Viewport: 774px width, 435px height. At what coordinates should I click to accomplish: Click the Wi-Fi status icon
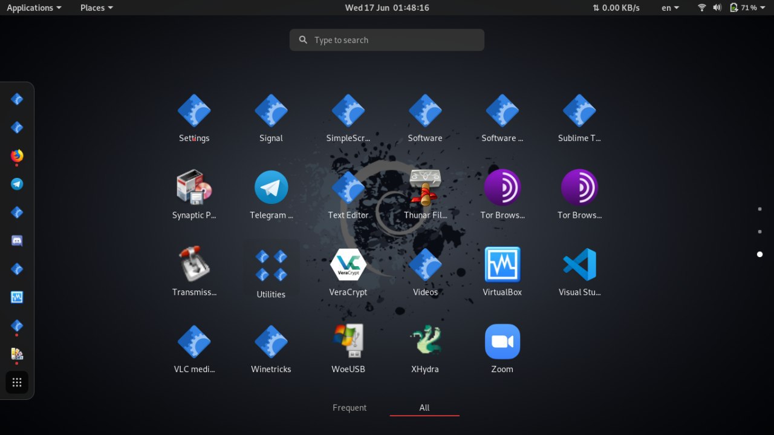(x=702, y=7)
